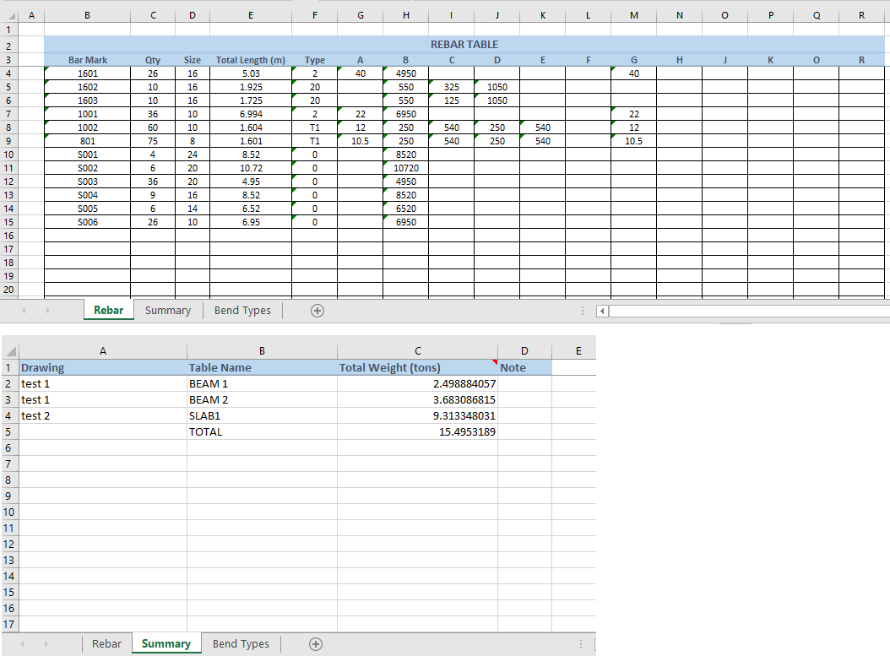Image resolution: width=890 pixels, height=656 pixels.
Task: Click select-all corner of lower sheet
Action: click(11, 351)
